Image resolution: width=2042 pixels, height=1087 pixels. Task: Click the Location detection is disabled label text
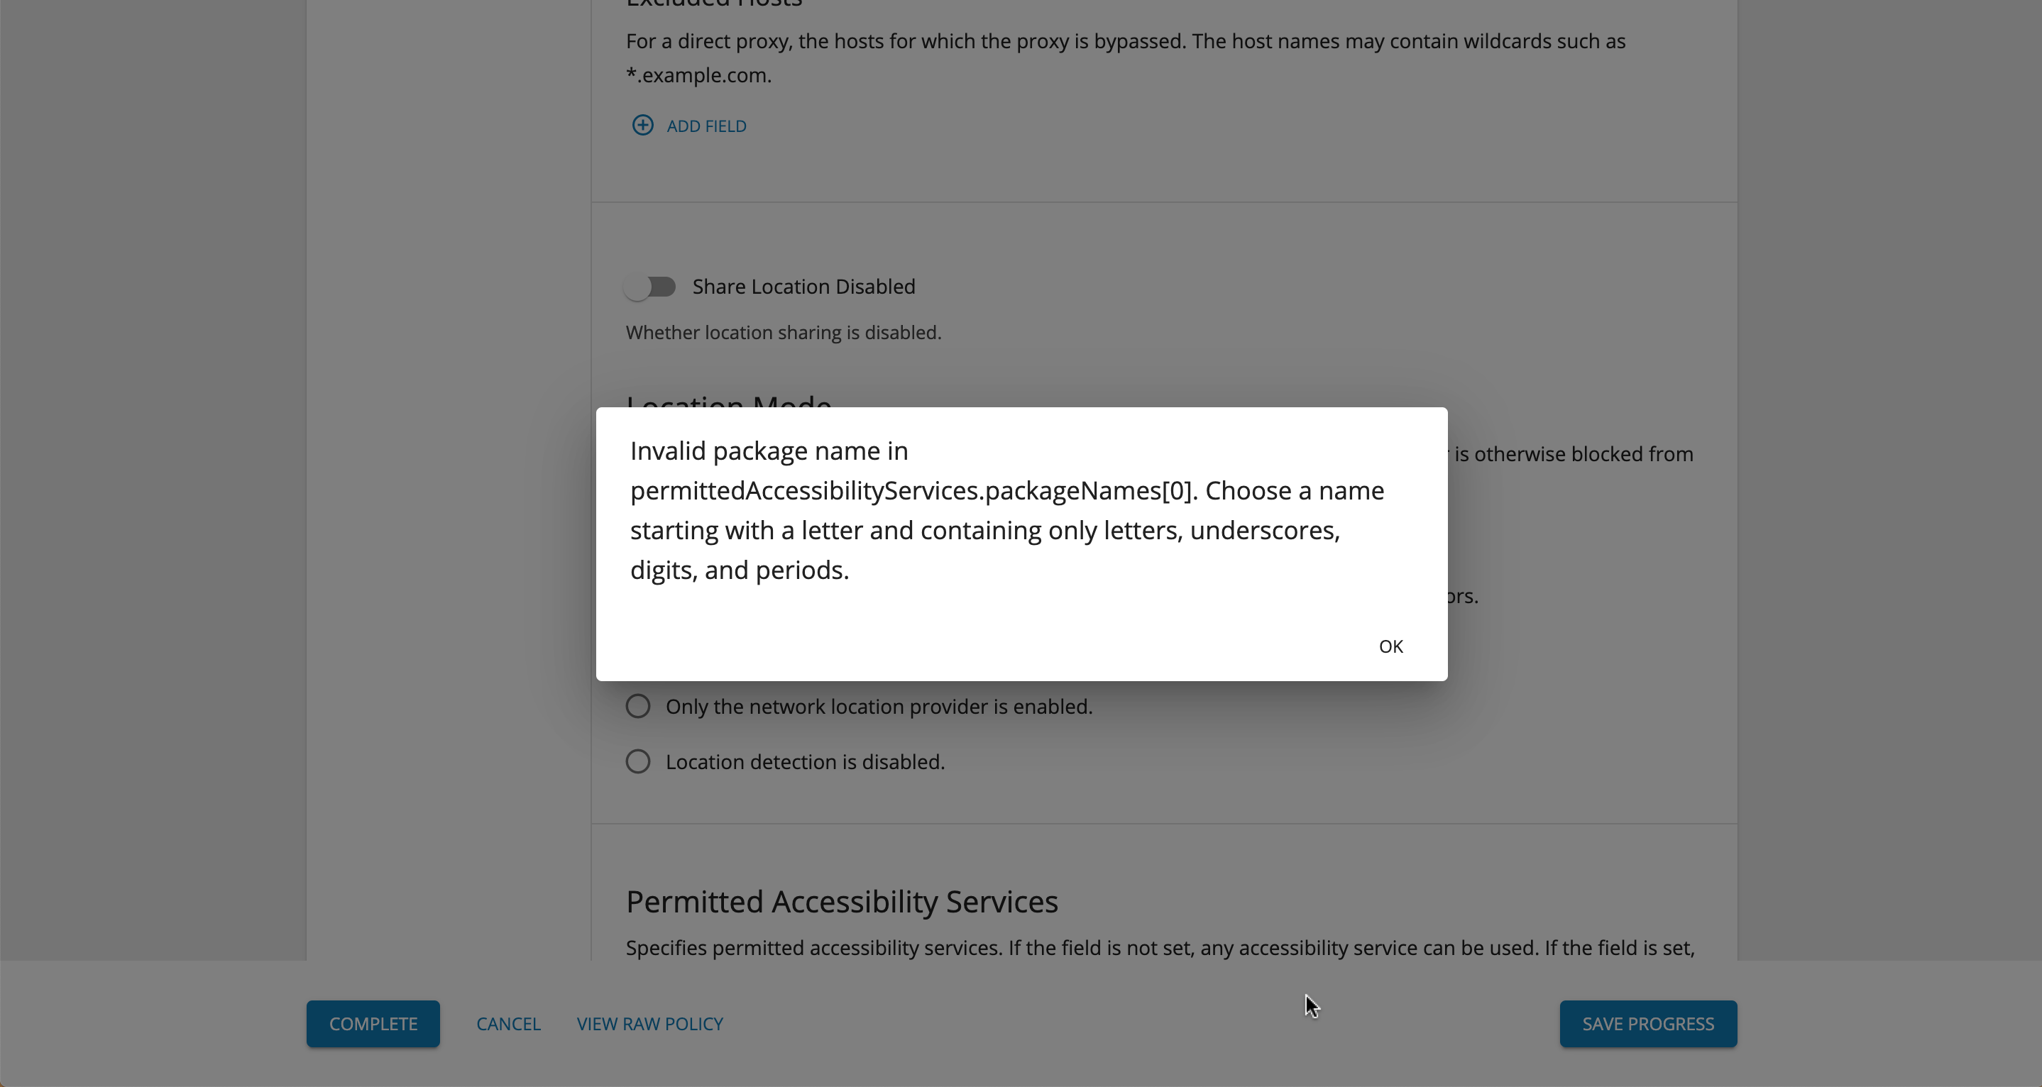point(806,761)
